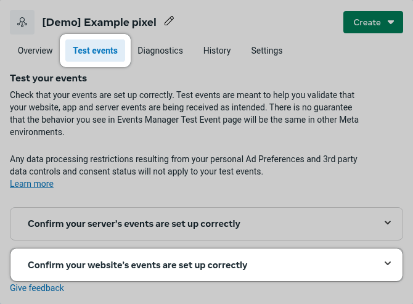Select the Test events tab
Viewport: 413px width, 304px height.
pos(95,51)
